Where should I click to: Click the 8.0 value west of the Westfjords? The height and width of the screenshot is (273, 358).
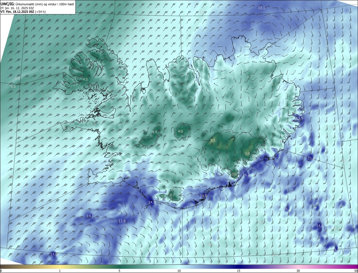coord(17,78)
